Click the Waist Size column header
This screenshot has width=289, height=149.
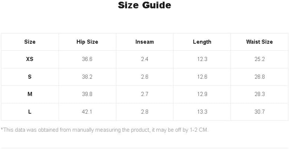point(259,42)
